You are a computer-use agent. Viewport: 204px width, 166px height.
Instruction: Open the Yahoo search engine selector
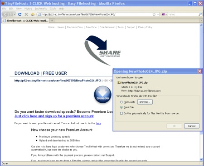(x=164, y=15)
